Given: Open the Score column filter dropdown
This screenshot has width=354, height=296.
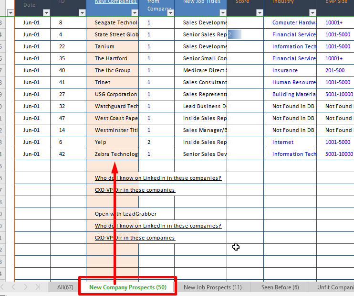Looking at the screenshot, I should (x=260, y=13).
